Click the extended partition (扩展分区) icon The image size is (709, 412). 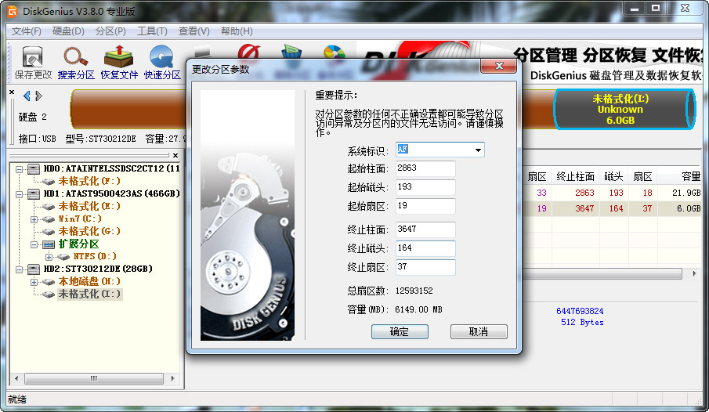click(49, 244)
